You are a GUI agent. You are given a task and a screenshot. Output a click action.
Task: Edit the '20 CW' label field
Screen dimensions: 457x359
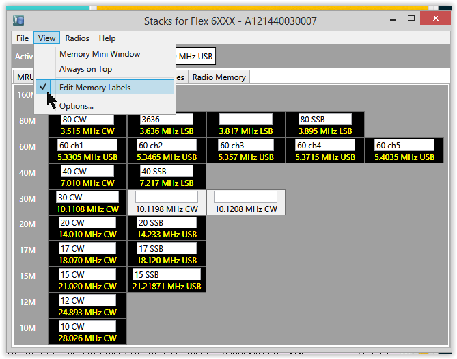point(87,223)
